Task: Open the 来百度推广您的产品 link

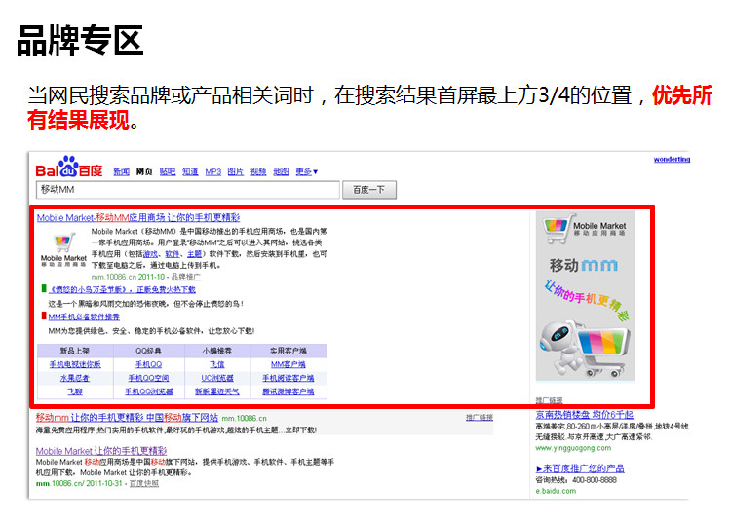Action: pyautogui.click(x=581, y=468)
